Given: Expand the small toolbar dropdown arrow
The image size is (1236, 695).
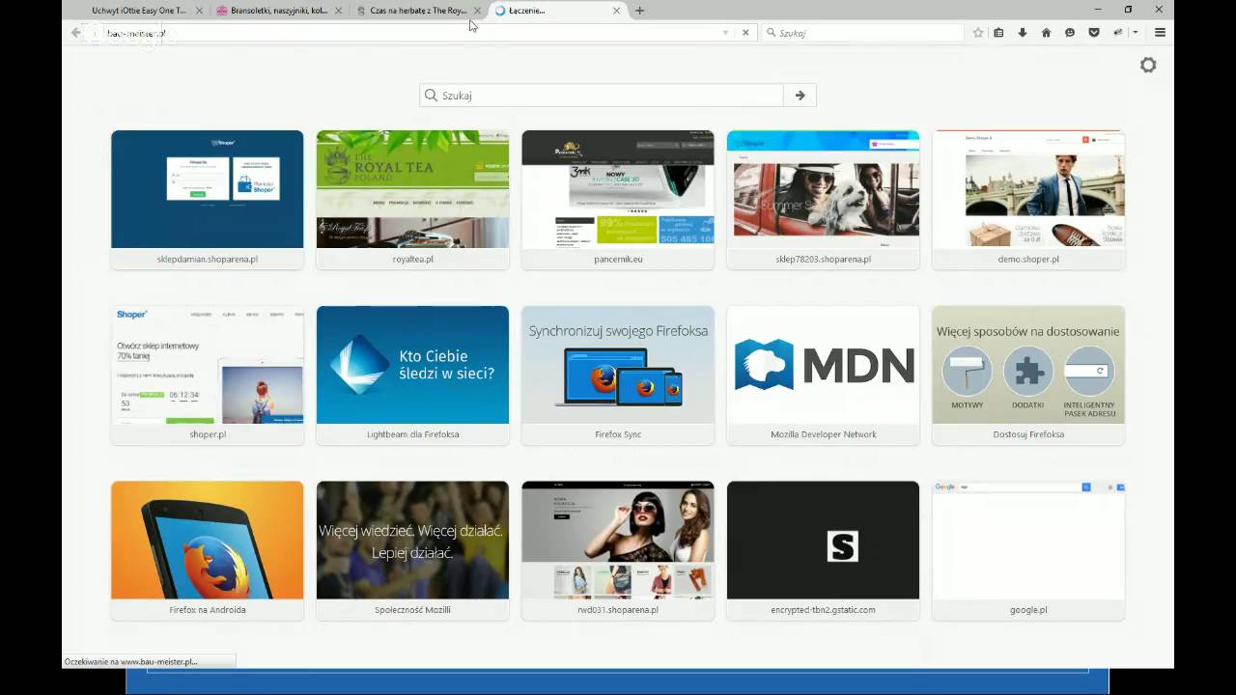Looking at the screenshot, I should 1136,33.
